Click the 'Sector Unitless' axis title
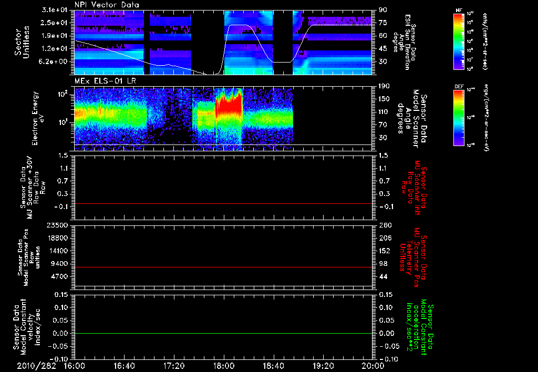This screenshot has height=372, width=538. (x=22, y=42)
